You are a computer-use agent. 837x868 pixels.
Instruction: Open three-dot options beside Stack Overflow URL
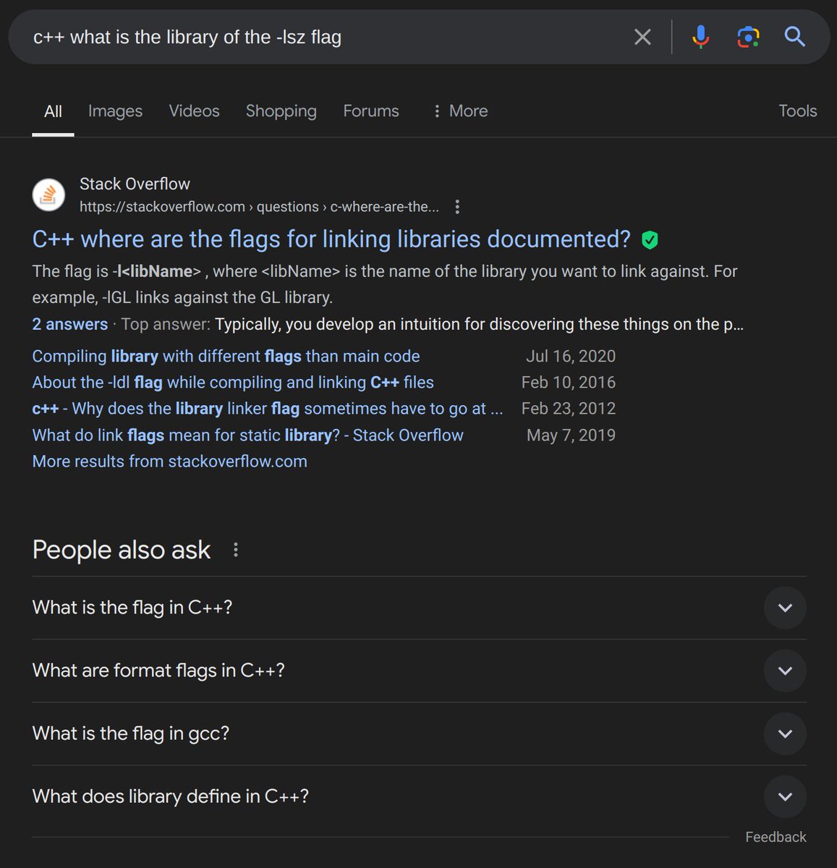(x=457, y=207)
